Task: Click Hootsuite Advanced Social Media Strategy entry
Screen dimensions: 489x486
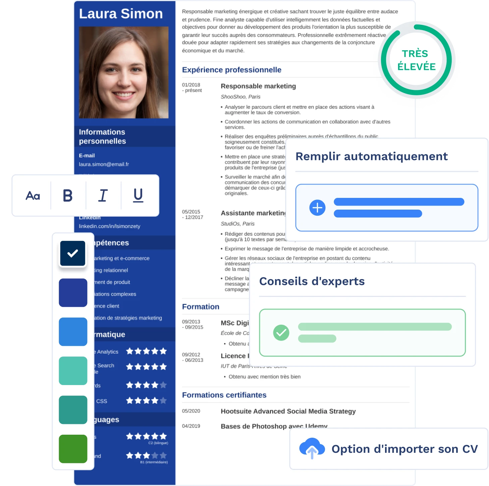Action: coord(288,411)
